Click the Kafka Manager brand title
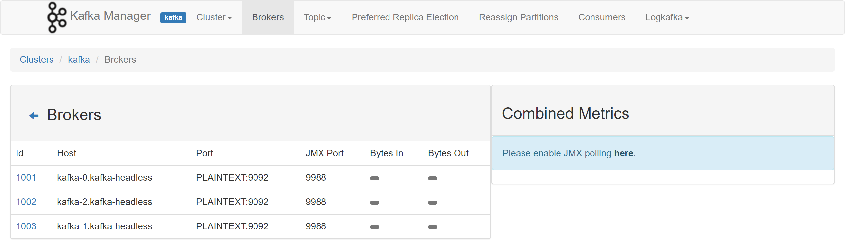This screenshot has height=240, width=845. point(110,16)
